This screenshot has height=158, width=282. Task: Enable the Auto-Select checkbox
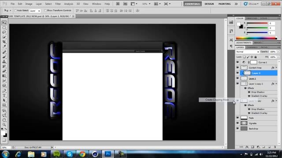pyautogui.click(x=15, y=11)
